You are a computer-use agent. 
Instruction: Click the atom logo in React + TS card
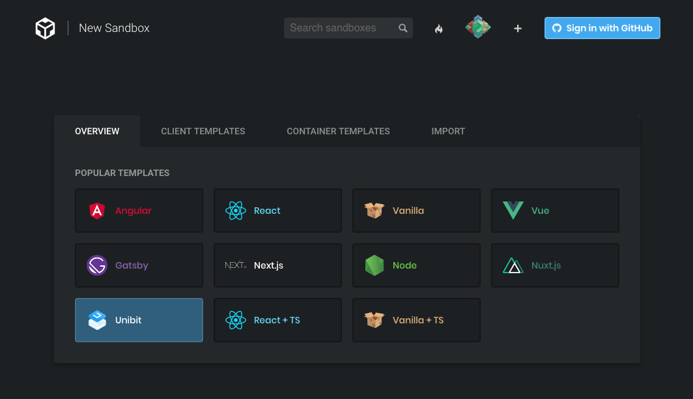tap(236, 320)
